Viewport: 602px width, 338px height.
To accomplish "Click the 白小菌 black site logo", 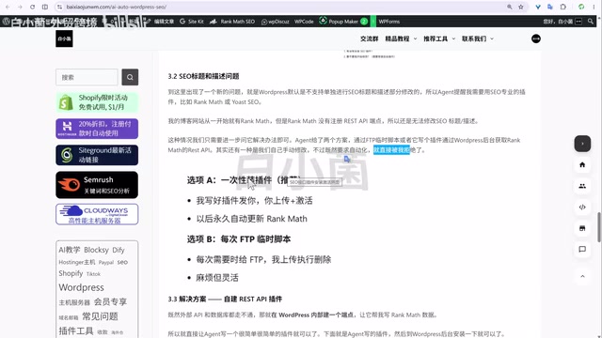I will coord(64,38).
